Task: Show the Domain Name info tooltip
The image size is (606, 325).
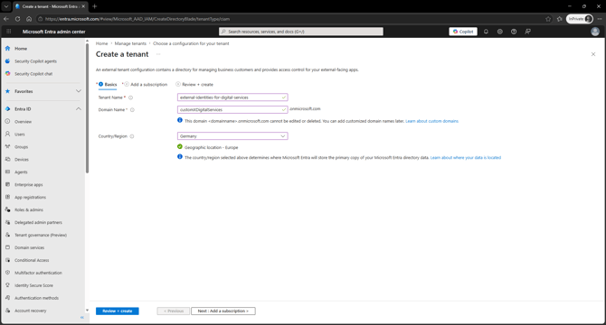Action: click(132, 110)
